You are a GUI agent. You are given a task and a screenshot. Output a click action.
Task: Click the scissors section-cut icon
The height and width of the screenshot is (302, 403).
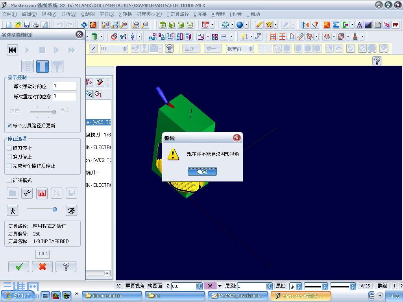tap(27, 193)
